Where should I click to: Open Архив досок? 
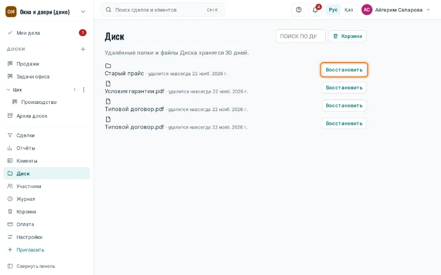tap(46, 116)
